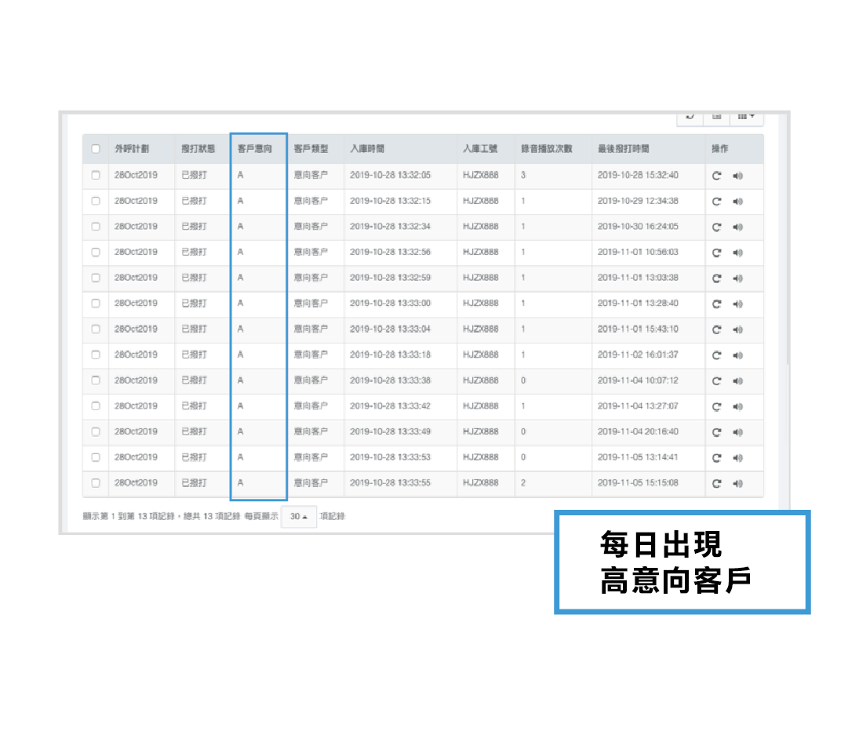Redial the record entered at 13:32:56
Image resolution: width=848 pixels, height=731 pixels.
coord(716,253)
